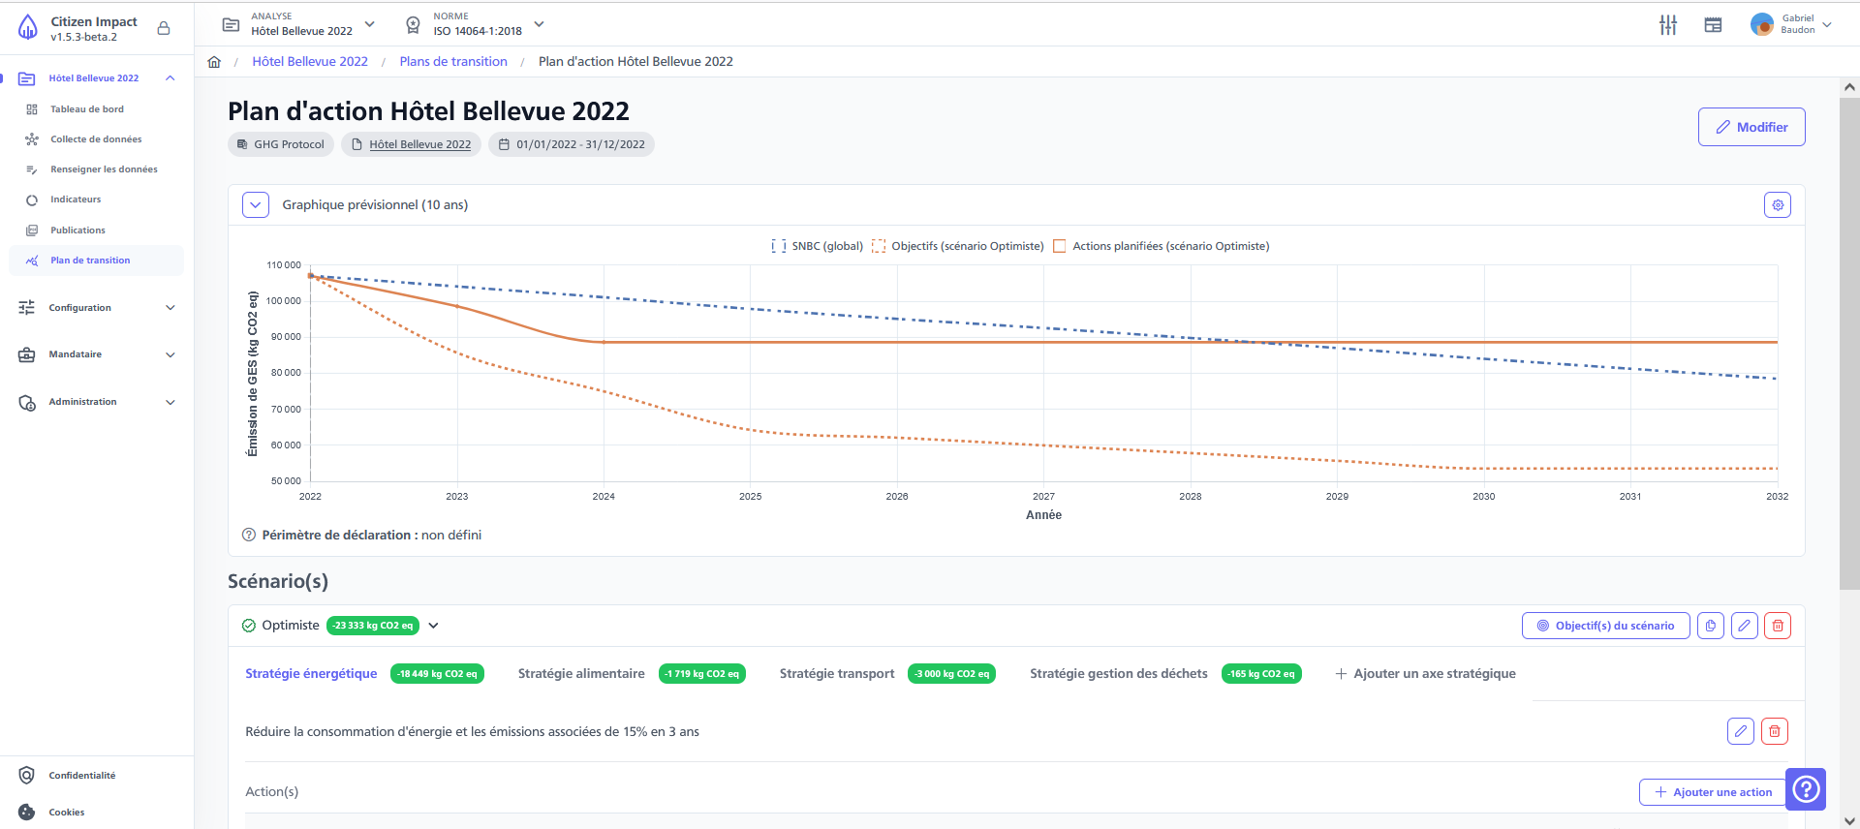Go to home via breadcrumb house icon
Screen dimensions: 1860x829
click(214, 62)
